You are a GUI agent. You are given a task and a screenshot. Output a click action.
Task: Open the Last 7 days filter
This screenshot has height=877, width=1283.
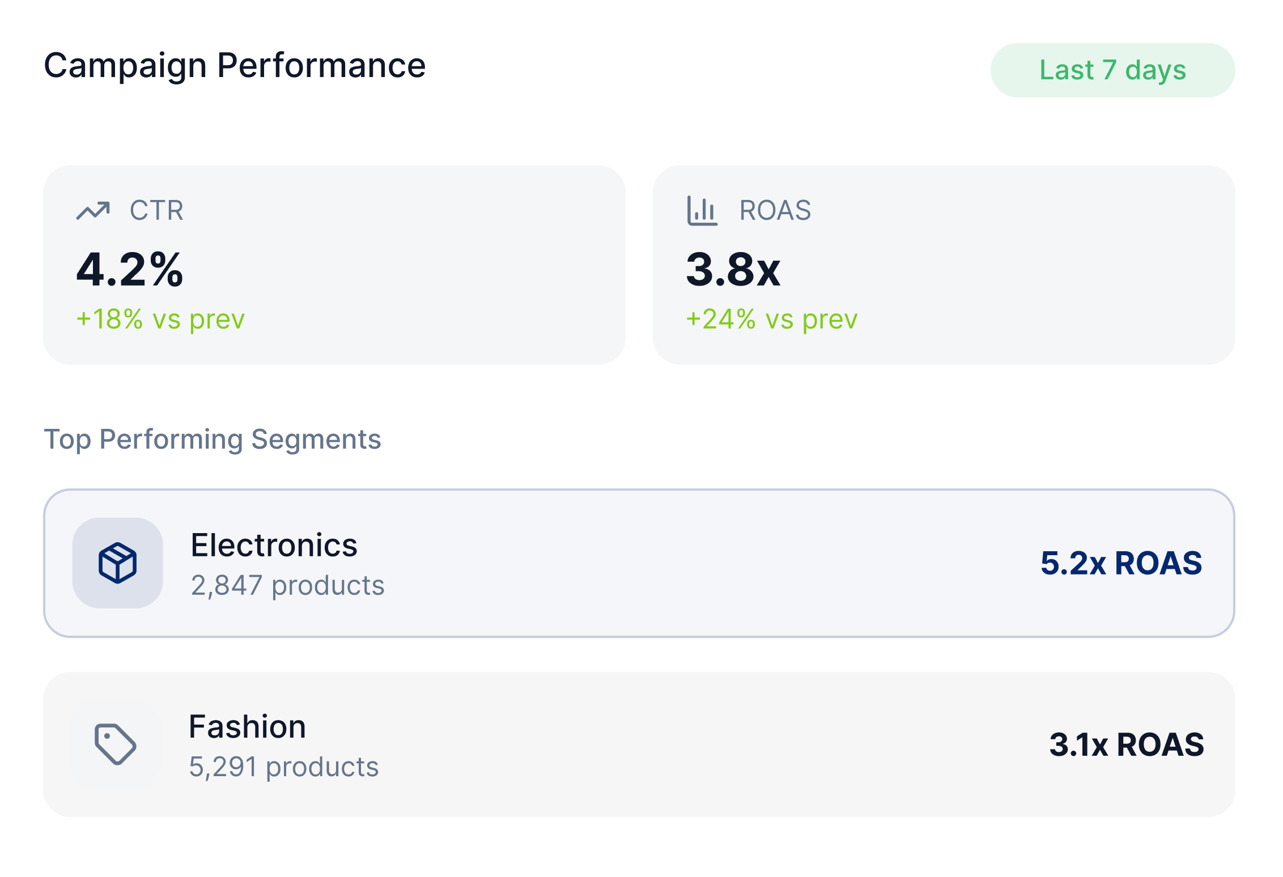pos(1112,70)
